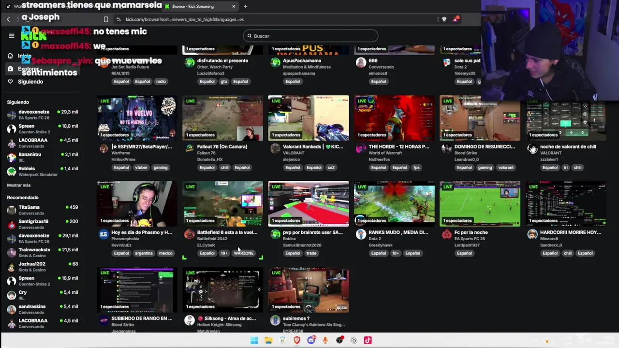Select the 'irl' tag
Viewport: 619px width, 348px height.
(x=566, y=168)
